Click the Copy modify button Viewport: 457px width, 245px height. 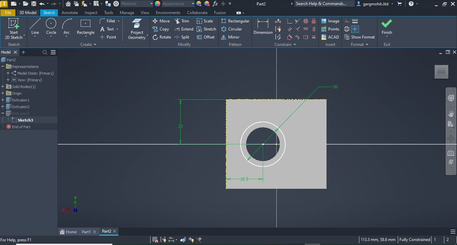coord(161,29)
